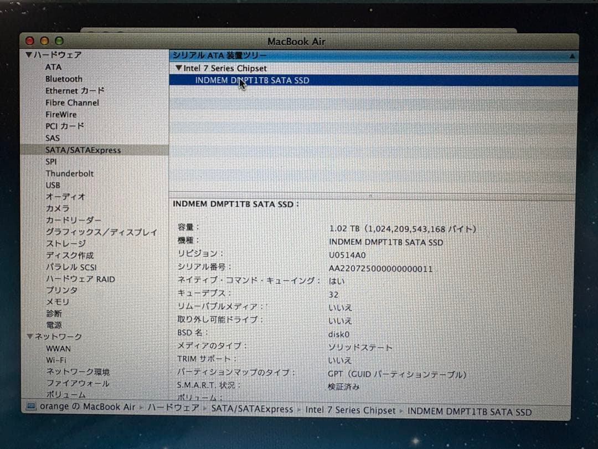
Task: Click SATA/SATAExpress in the path bar
Action: 252,409
